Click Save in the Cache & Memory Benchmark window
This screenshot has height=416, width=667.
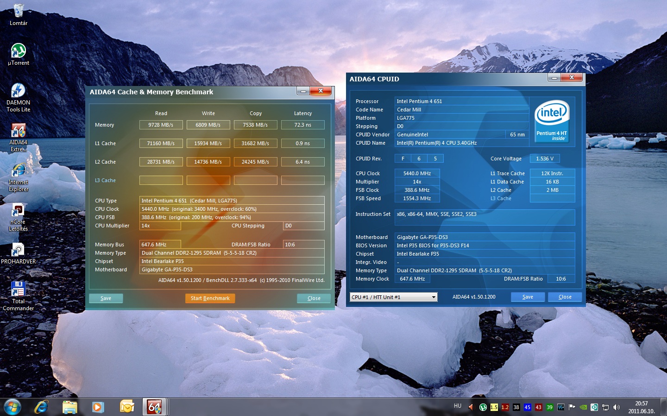[106, 298]
